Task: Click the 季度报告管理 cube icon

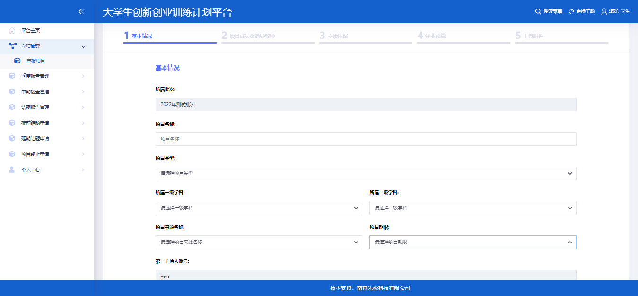Action: point(12,76)
